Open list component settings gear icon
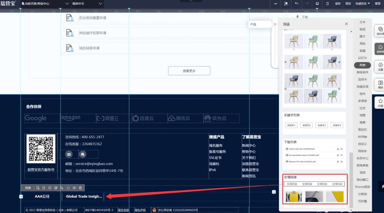 [50, 188]
